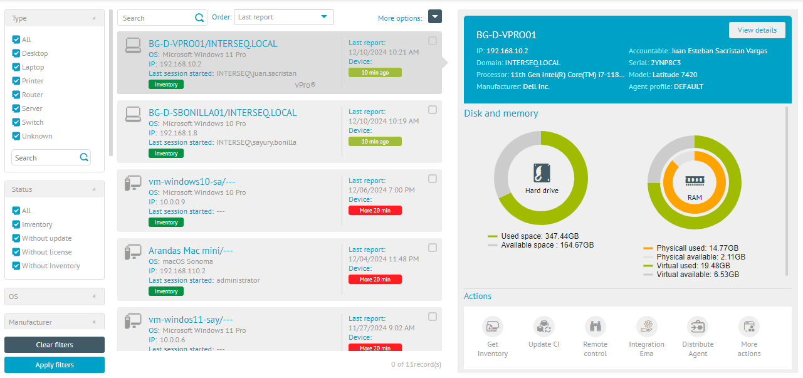The image size is (803, 378).
Task: Click the Apply filters button
Action: click(55, 365)
